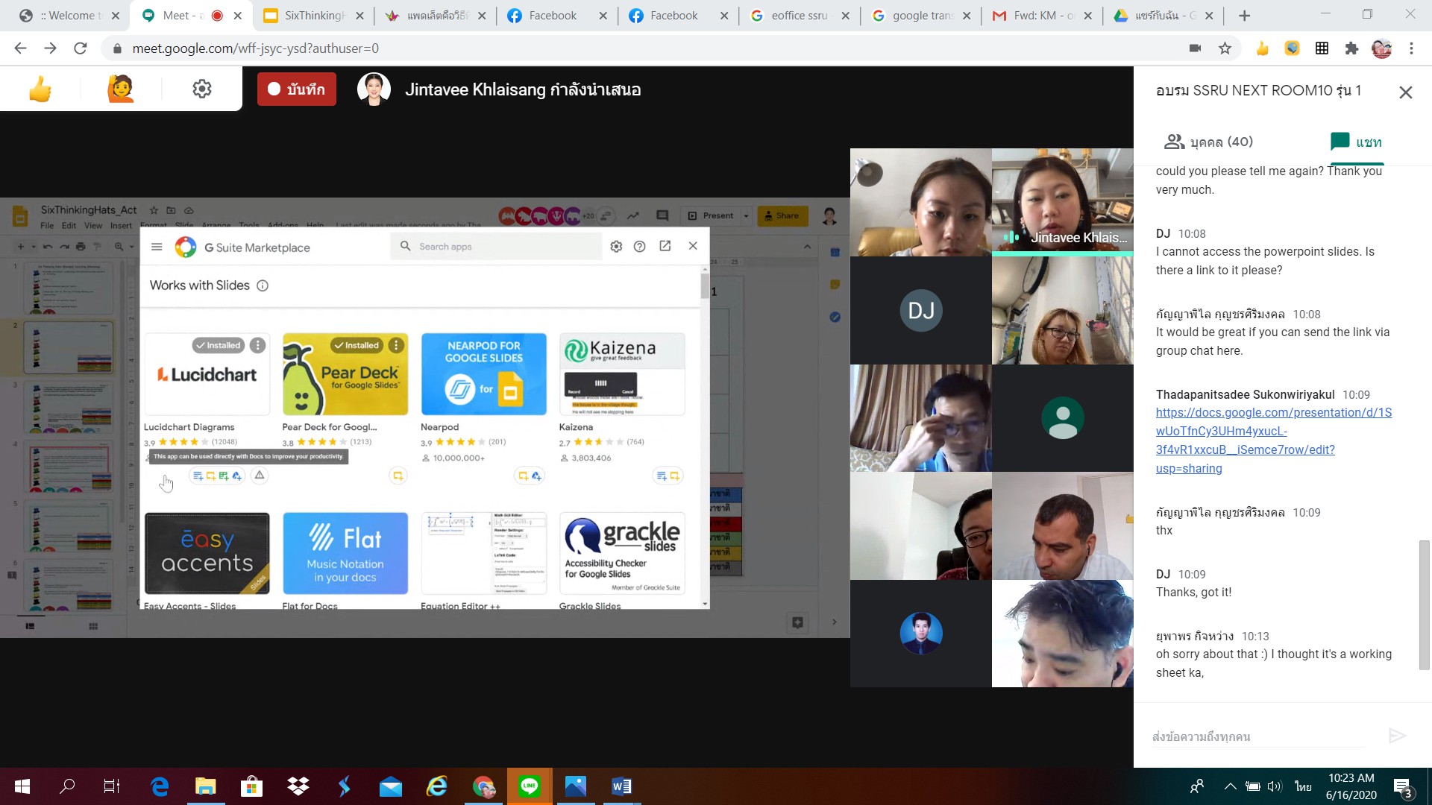
Task: Open a new browser tab
Action: point(1244,15)
